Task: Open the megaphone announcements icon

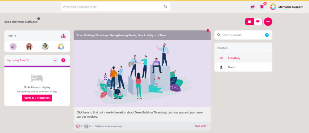Action: pyautogui.click(x=253, y=7)
